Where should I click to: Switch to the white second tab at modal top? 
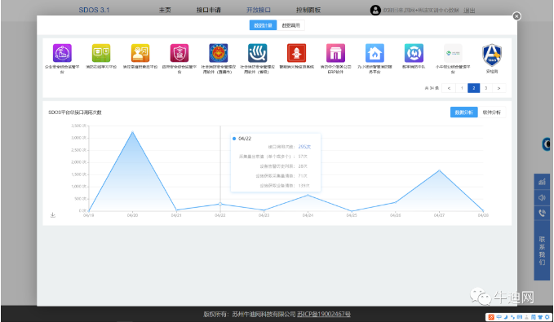pyautogui.click(x=290, y=25)
